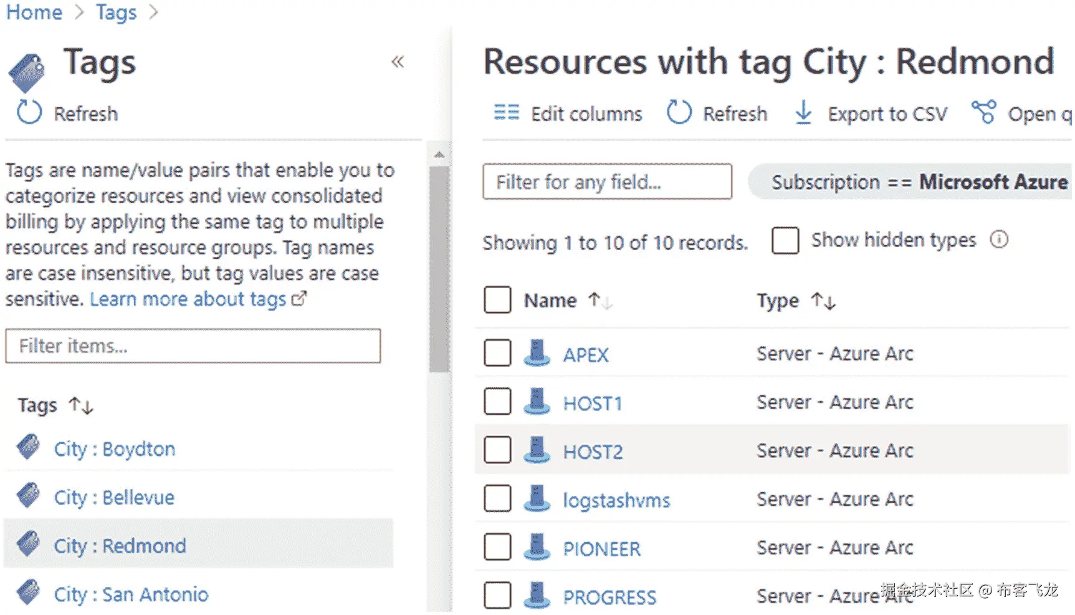The height and width of the screenshot is (615, 1075).
Task: Click the server icon beside APEX
Action: tap(537, 353)
